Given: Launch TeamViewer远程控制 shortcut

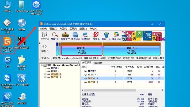Looking at the screenshot, I should pos(7,81).
